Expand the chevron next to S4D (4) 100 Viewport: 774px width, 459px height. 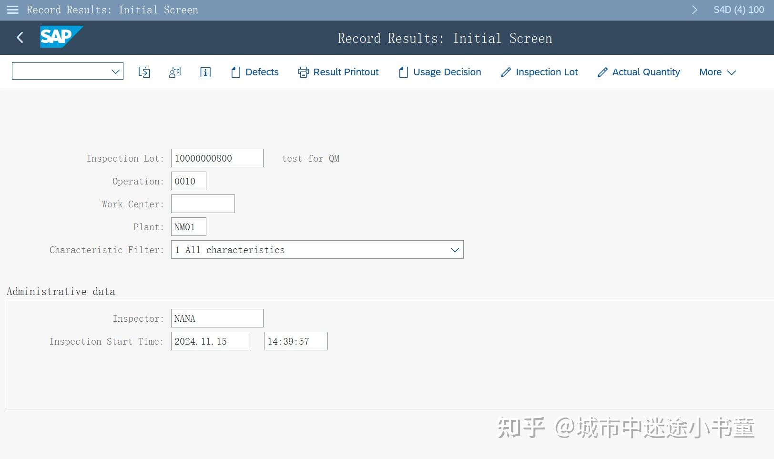click(694, 10)
